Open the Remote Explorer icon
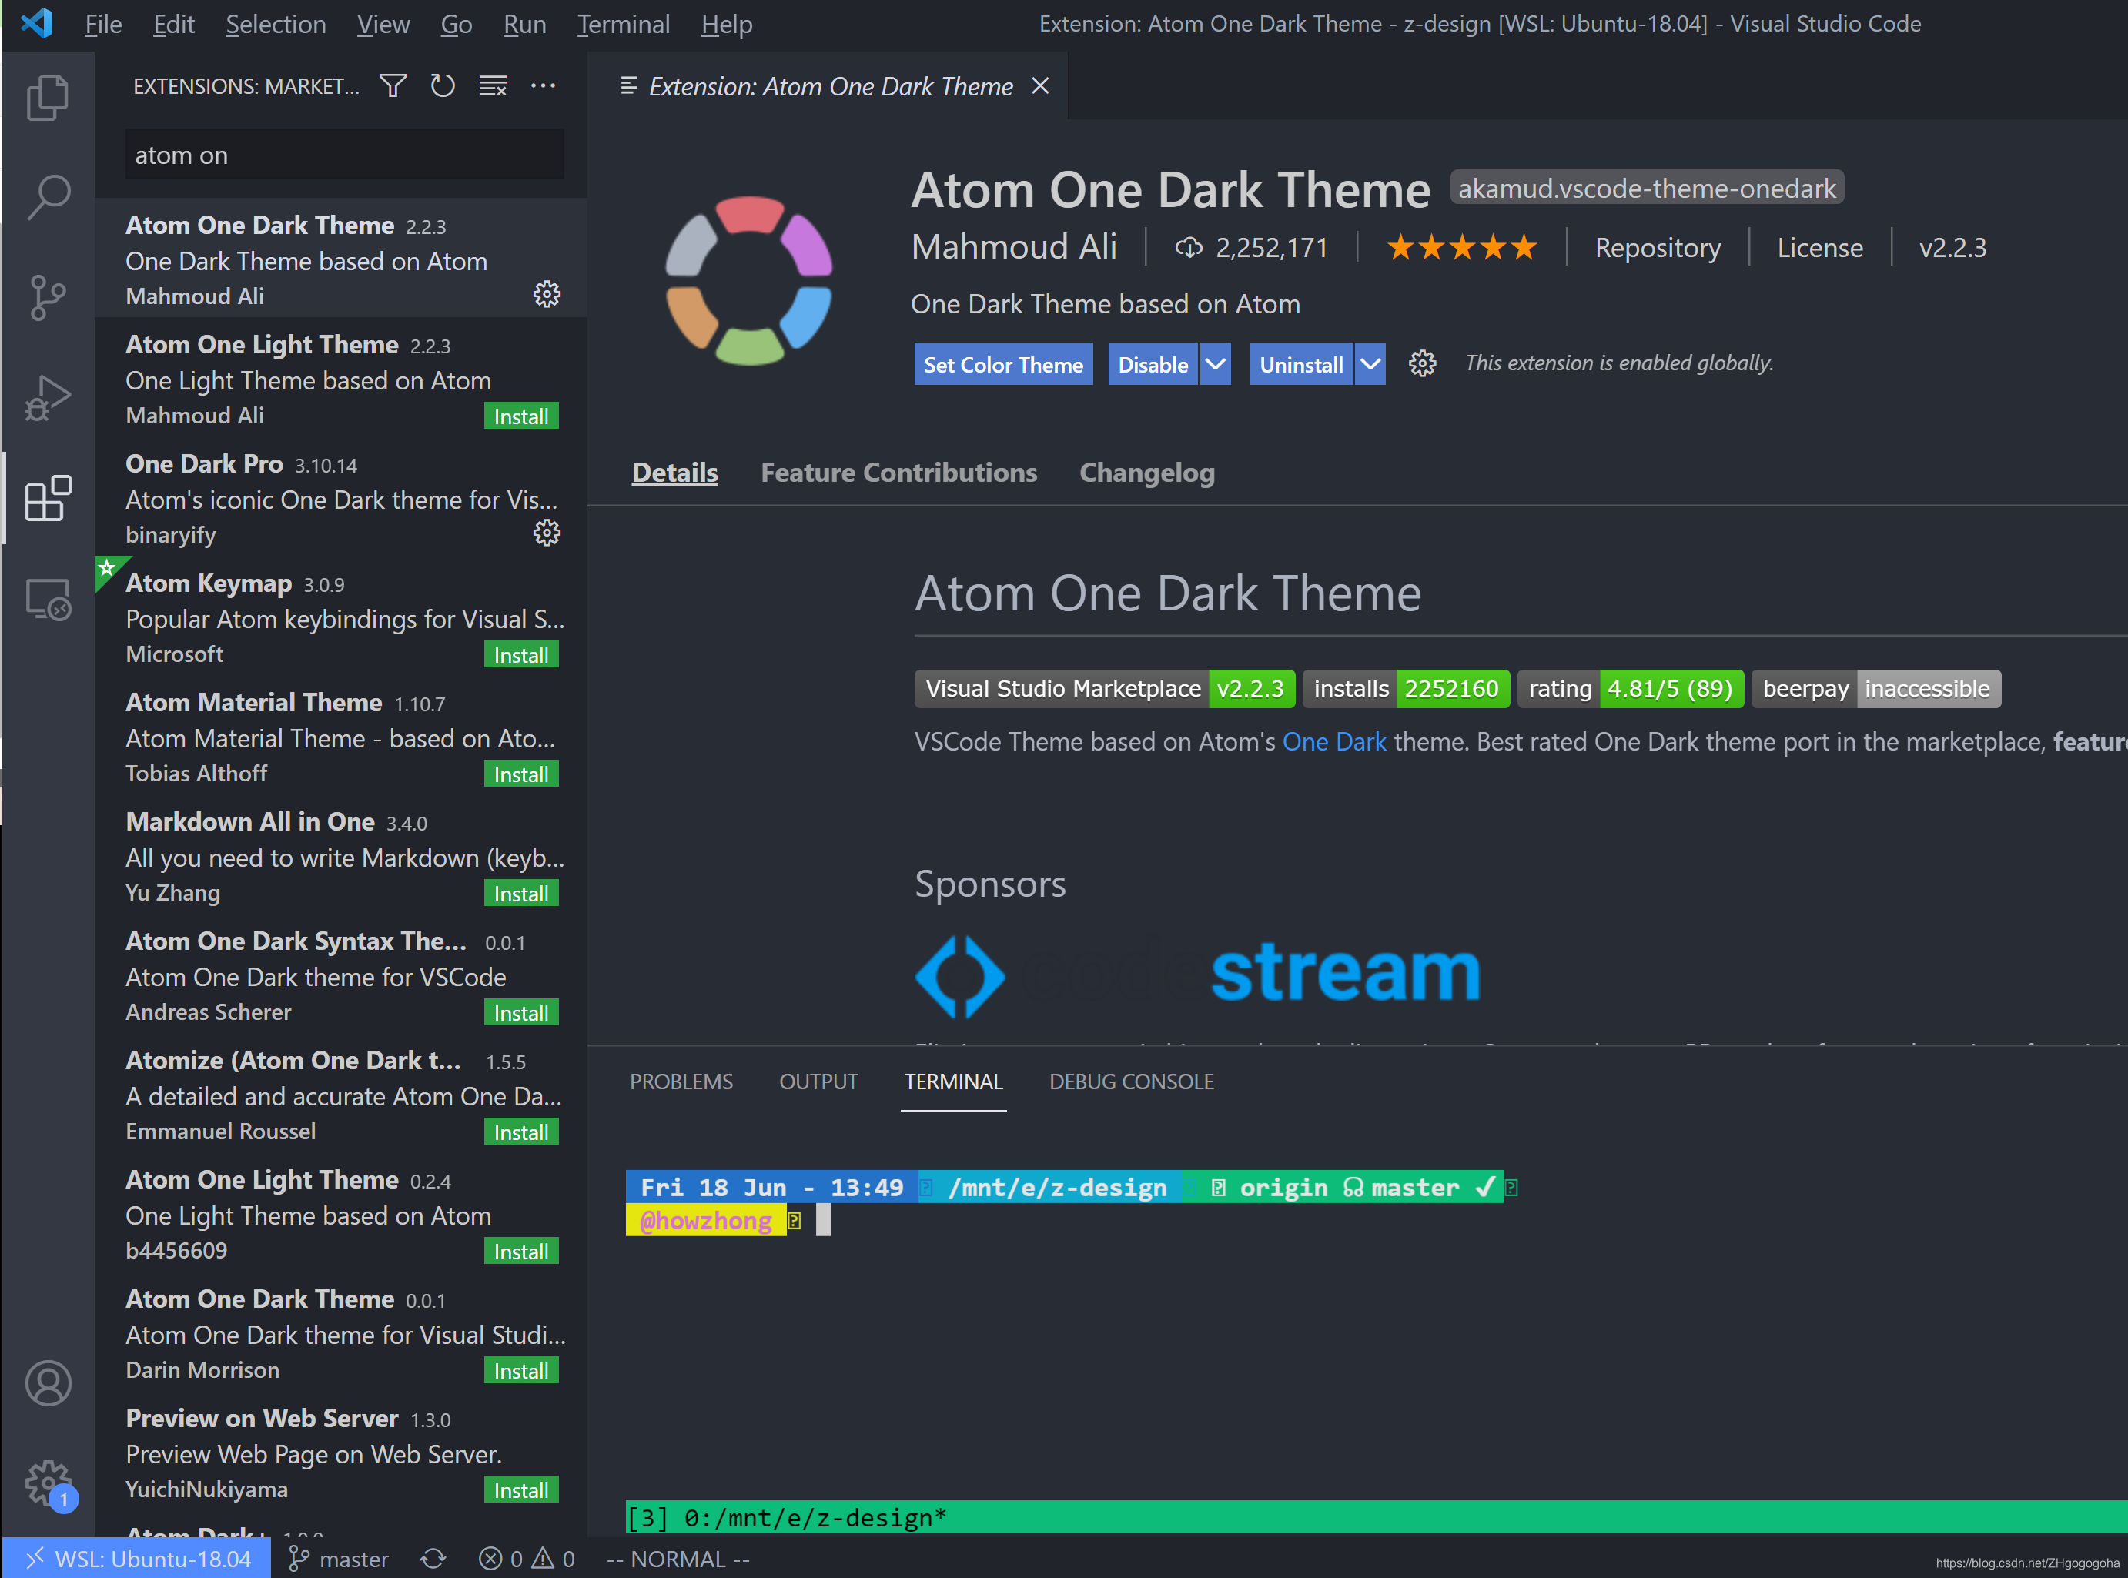Image resolution: width=2128 pixels, height=1578 pixels. pos(48,600)
